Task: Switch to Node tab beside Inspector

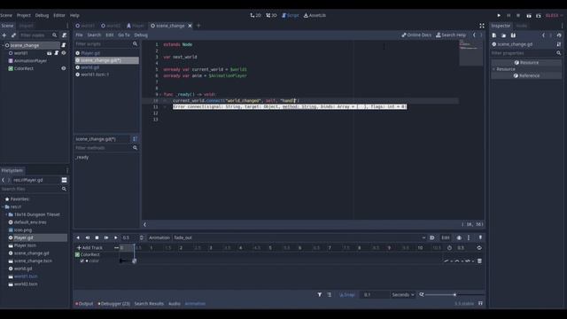Action: point(522,26)
